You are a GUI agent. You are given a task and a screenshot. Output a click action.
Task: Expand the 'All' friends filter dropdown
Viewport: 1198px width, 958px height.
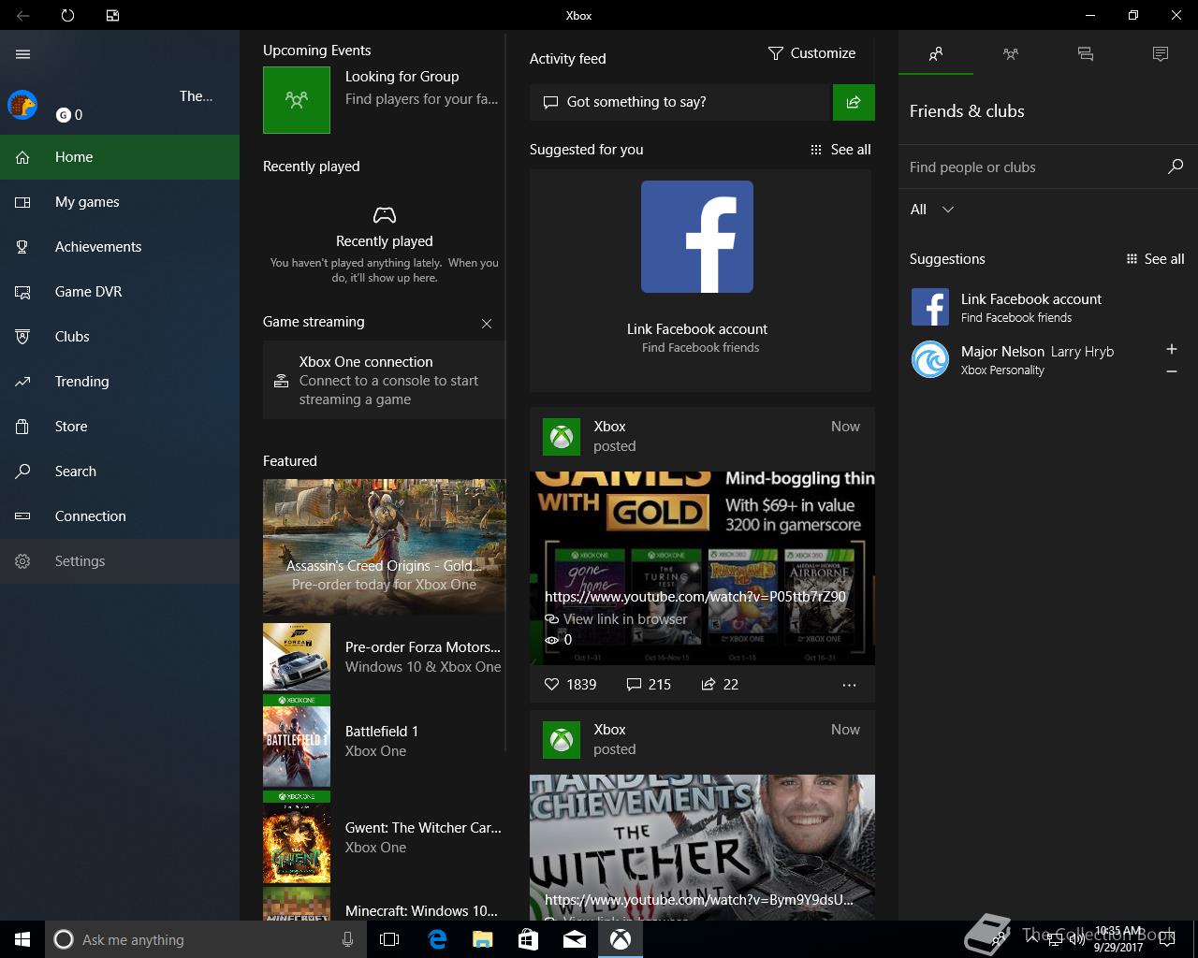click(x=932, y=210)
